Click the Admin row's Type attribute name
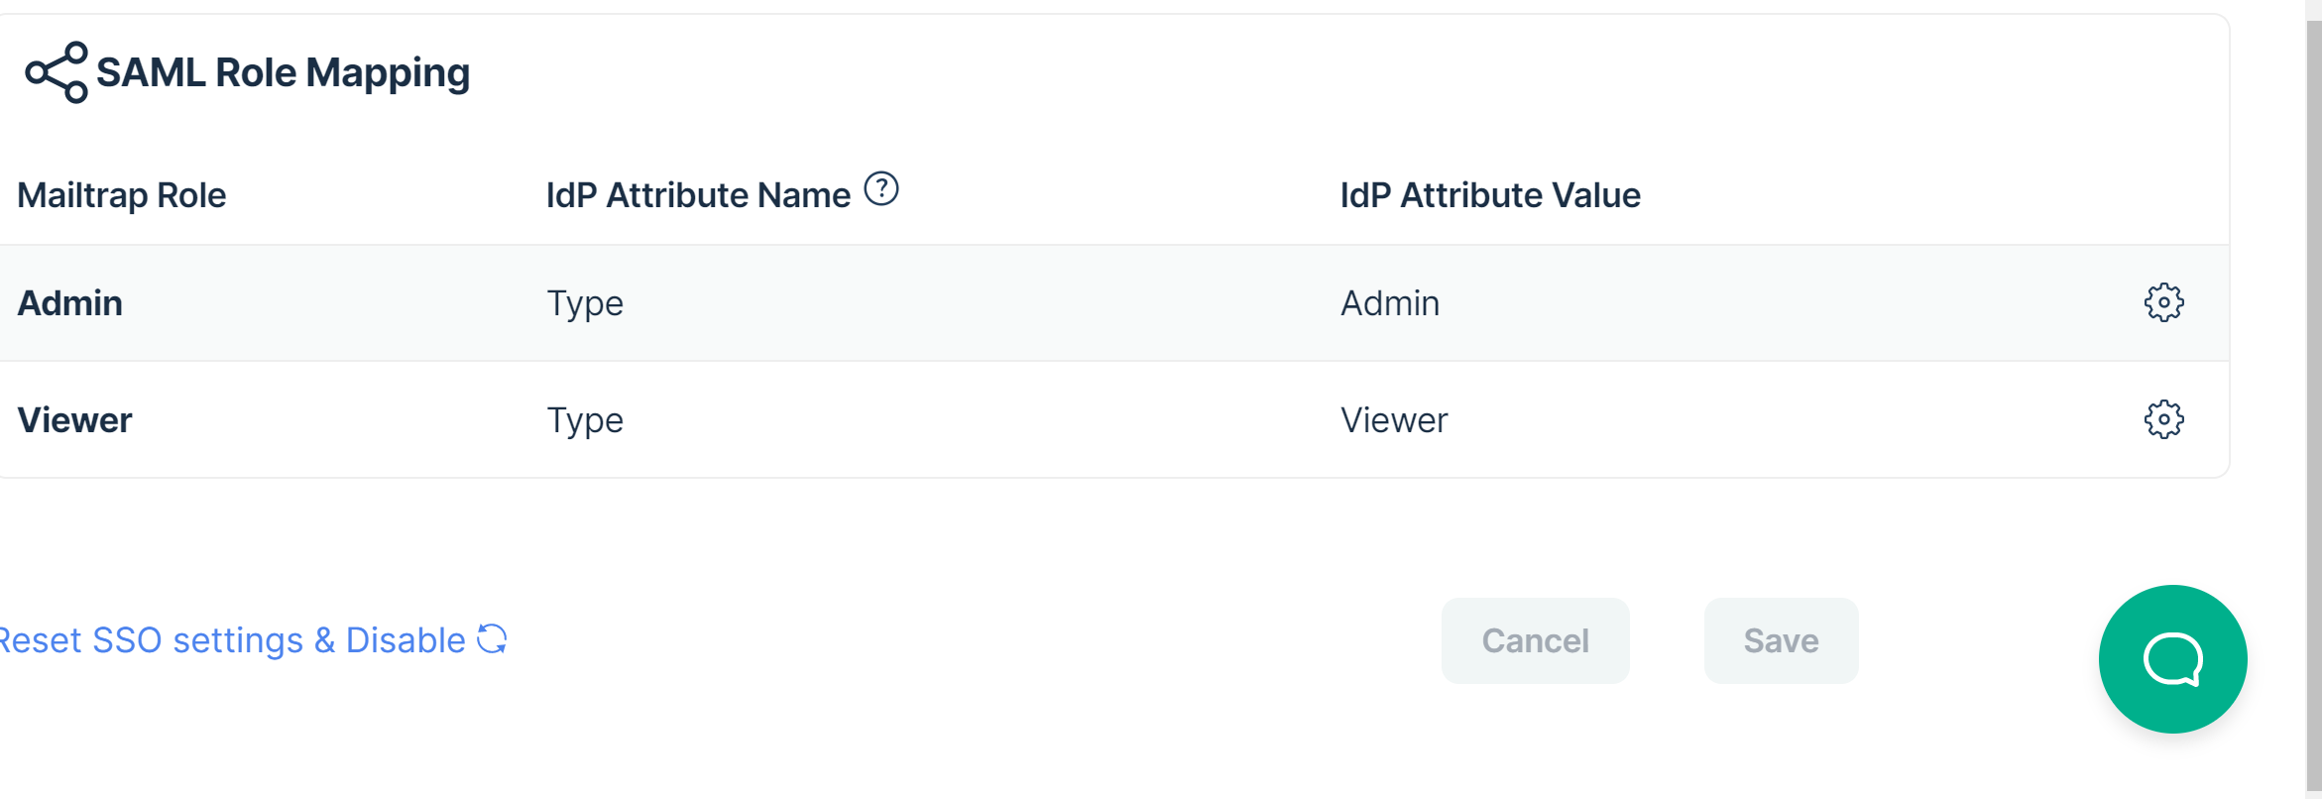This screenshot has height=799, width=2322. [x=585, y=304]
